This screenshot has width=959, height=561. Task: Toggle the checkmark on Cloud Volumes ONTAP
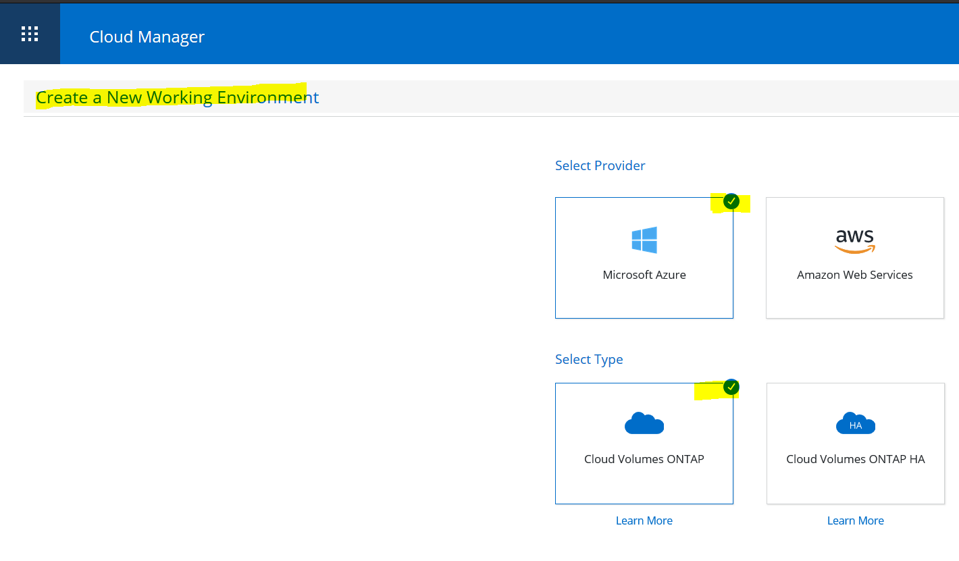[731, 387]
